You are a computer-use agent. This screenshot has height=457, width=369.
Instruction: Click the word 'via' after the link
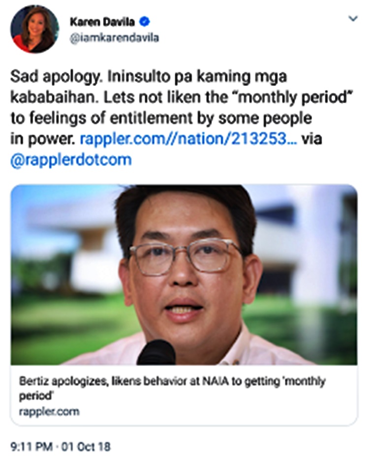coord(312,139)
